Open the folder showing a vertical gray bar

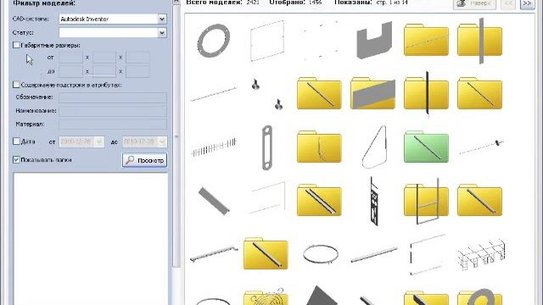[x=479, y=41]
